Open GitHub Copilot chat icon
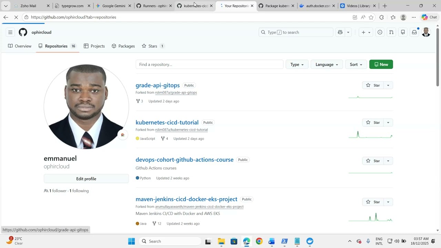 (x=340, y=32)
